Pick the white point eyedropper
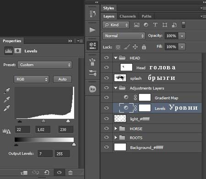 tap(7, 108)
